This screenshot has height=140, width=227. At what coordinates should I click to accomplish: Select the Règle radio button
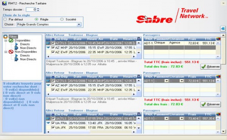[x=36, y=19]
